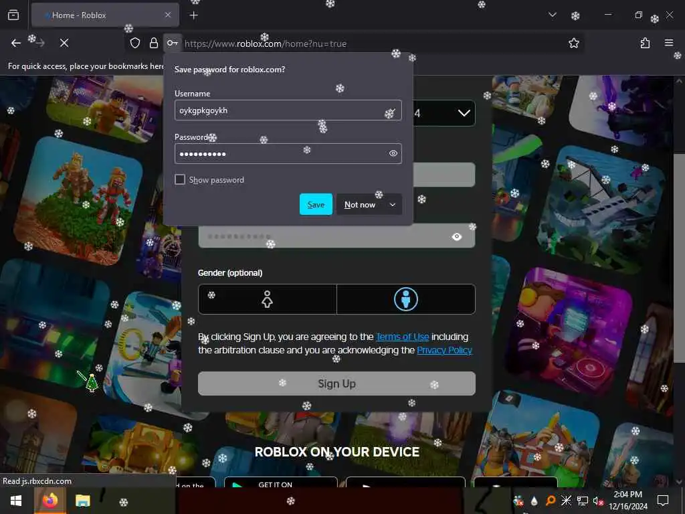685x514 pixels.
Task: View site security via padlock icon
Action: point(154,43)
